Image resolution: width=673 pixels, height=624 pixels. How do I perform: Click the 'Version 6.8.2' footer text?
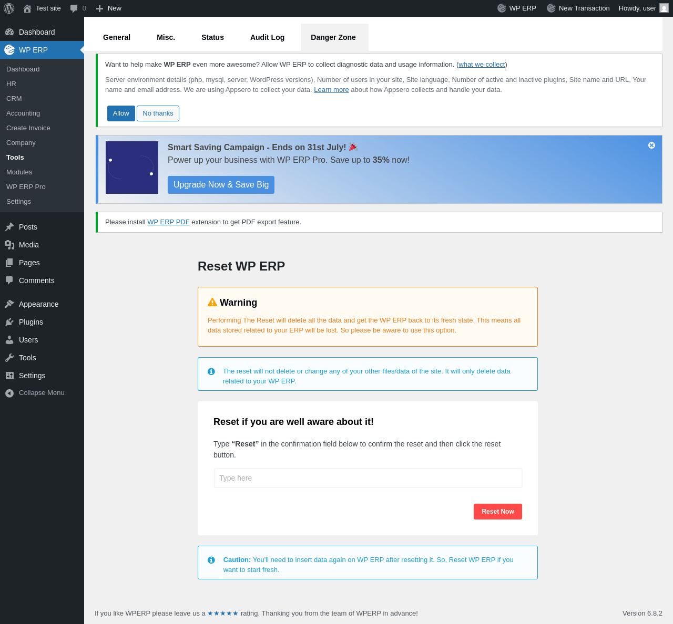[643, 613]
